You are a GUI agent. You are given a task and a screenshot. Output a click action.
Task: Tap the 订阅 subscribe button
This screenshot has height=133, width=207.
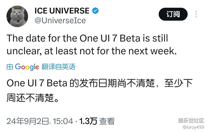[x=173, y=14]
